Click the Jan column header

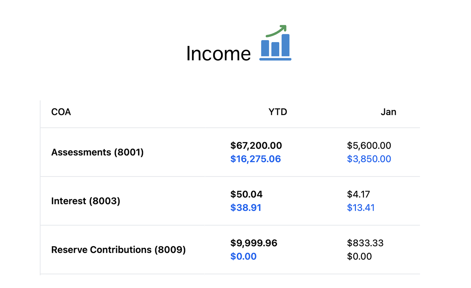tap(388, 112)
